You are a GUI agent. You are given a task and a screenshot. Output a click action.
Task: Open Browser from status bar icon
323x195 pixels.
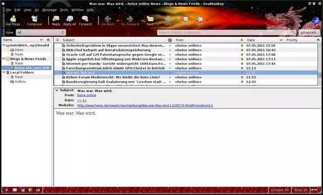[x=7, y=190]
